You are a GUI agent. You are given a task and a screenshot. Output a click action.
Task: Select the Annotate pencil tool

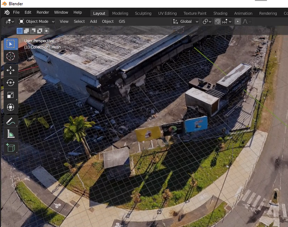(x=11, y=121)
